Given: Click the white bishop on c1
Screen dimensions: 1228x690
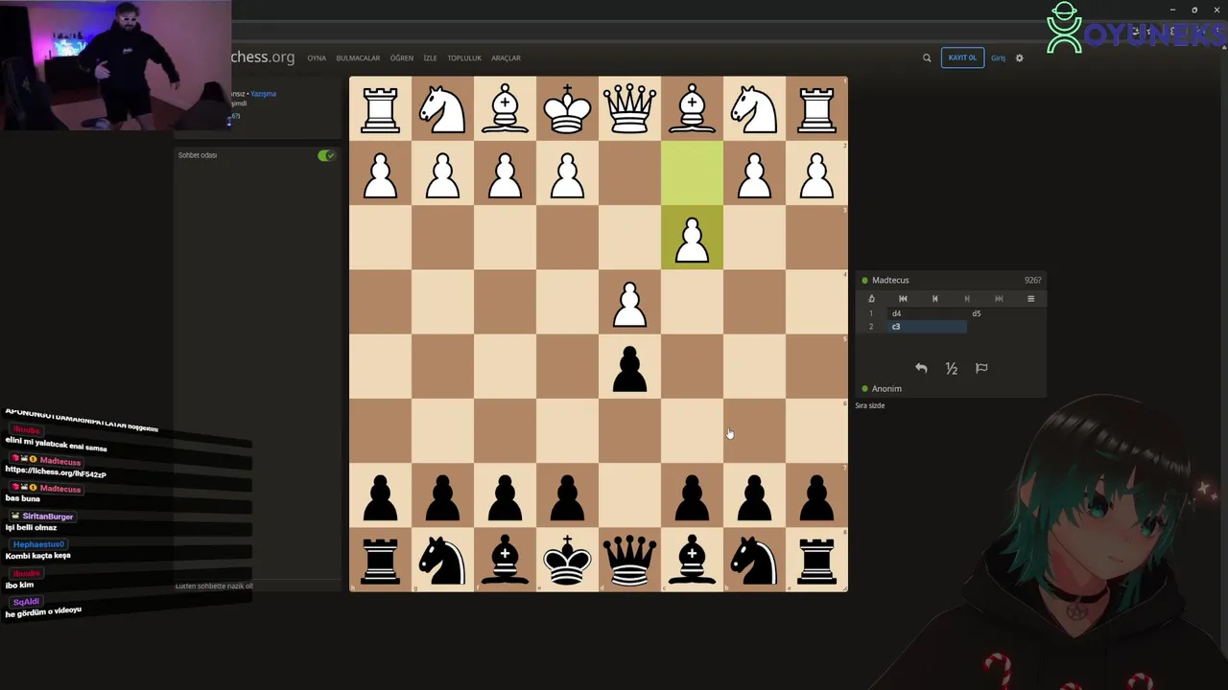Looking at the screenshot, I should [x=692, y=108].
